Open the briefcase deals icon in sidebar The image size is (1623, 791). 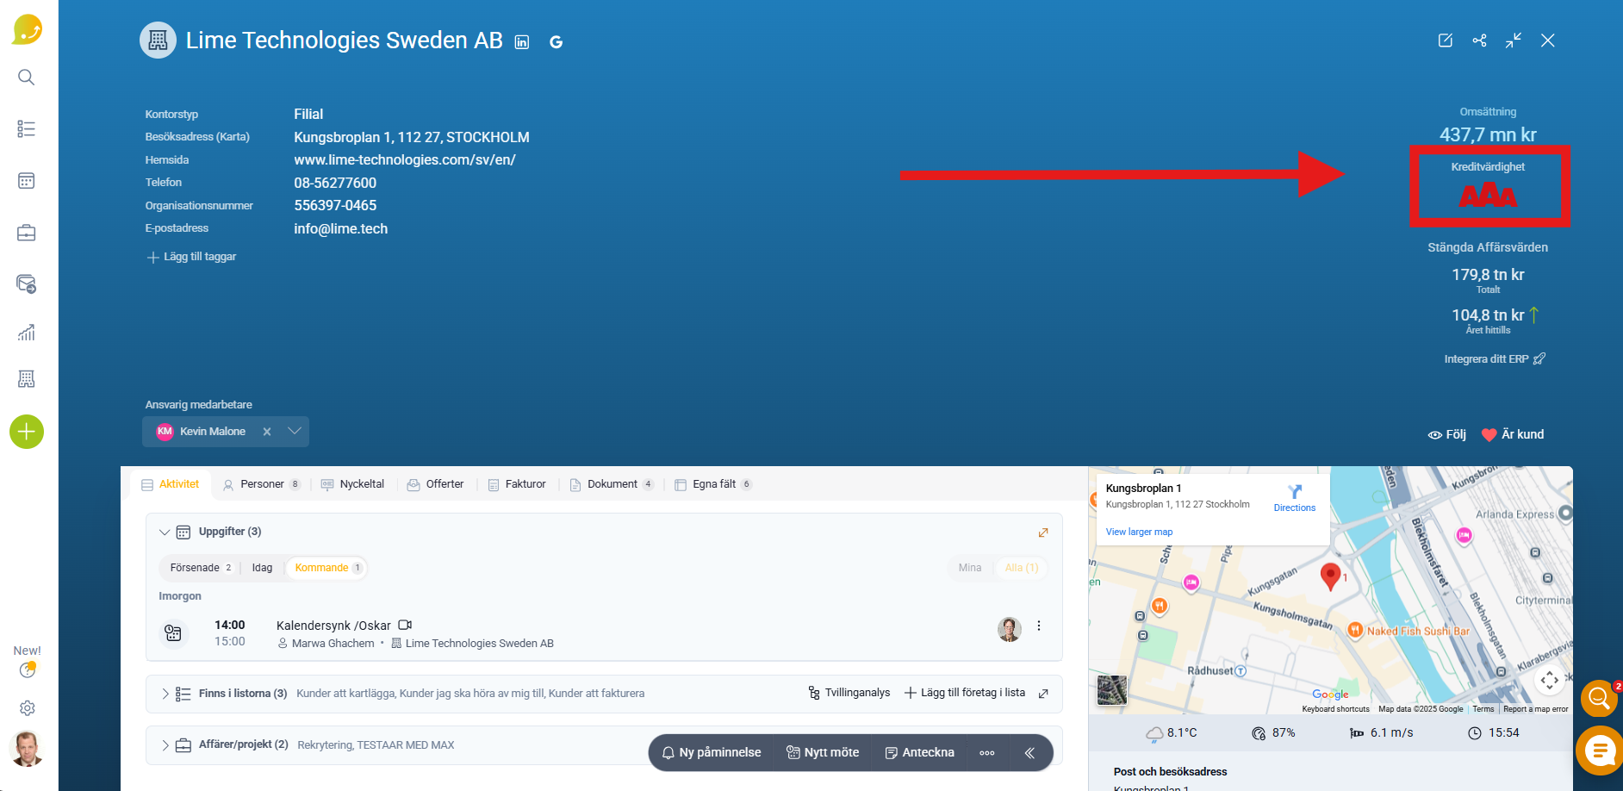[27, 233]
